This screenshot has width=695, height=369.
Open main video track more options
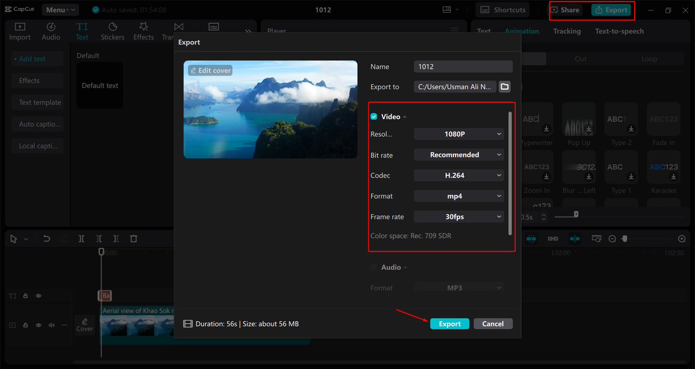(65, 325)
